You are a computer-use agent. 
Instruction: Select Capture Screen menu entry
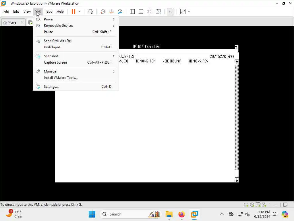76,62
